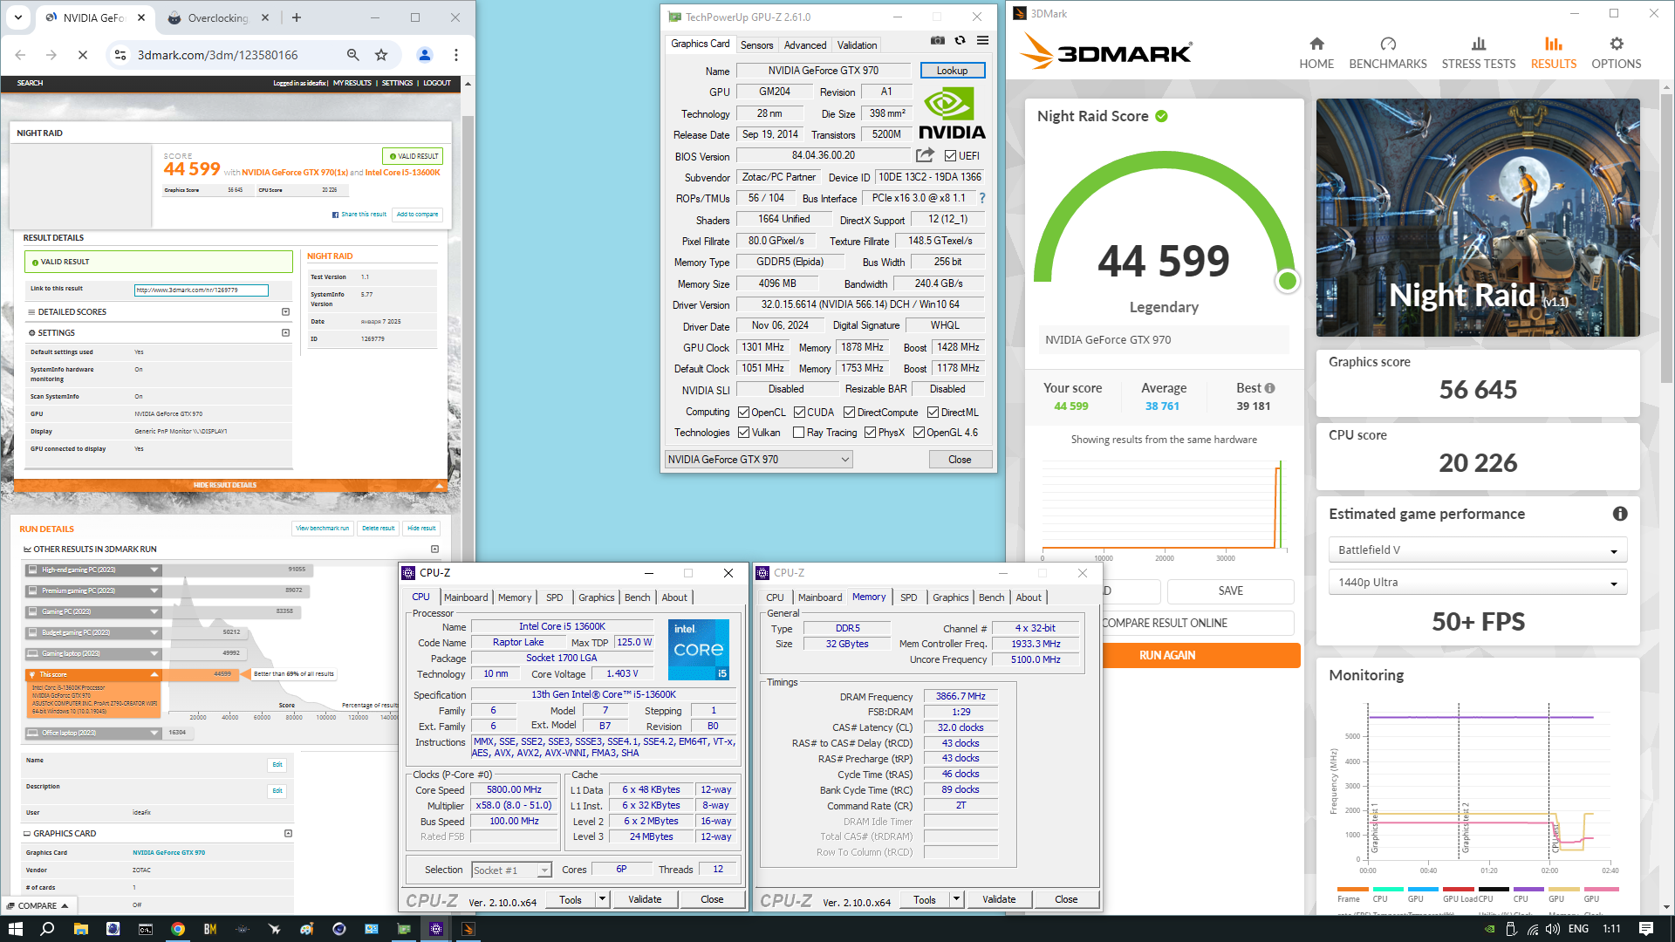Click the black CPU legend swatch

tap(1493, 889)
